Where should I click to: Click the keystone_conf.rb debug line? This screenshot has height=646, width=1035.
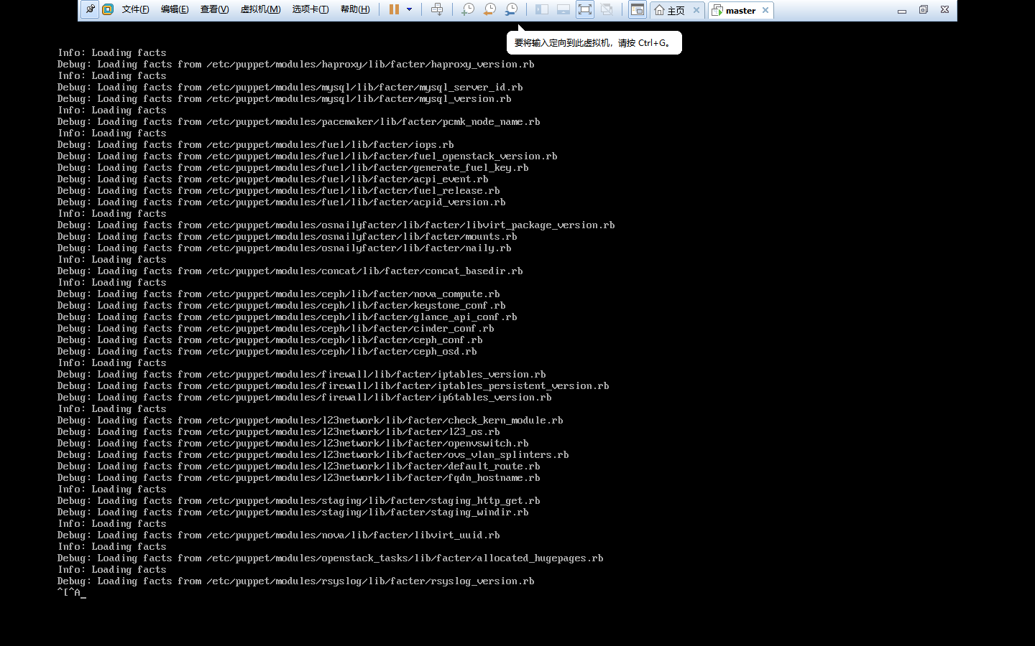282,306
